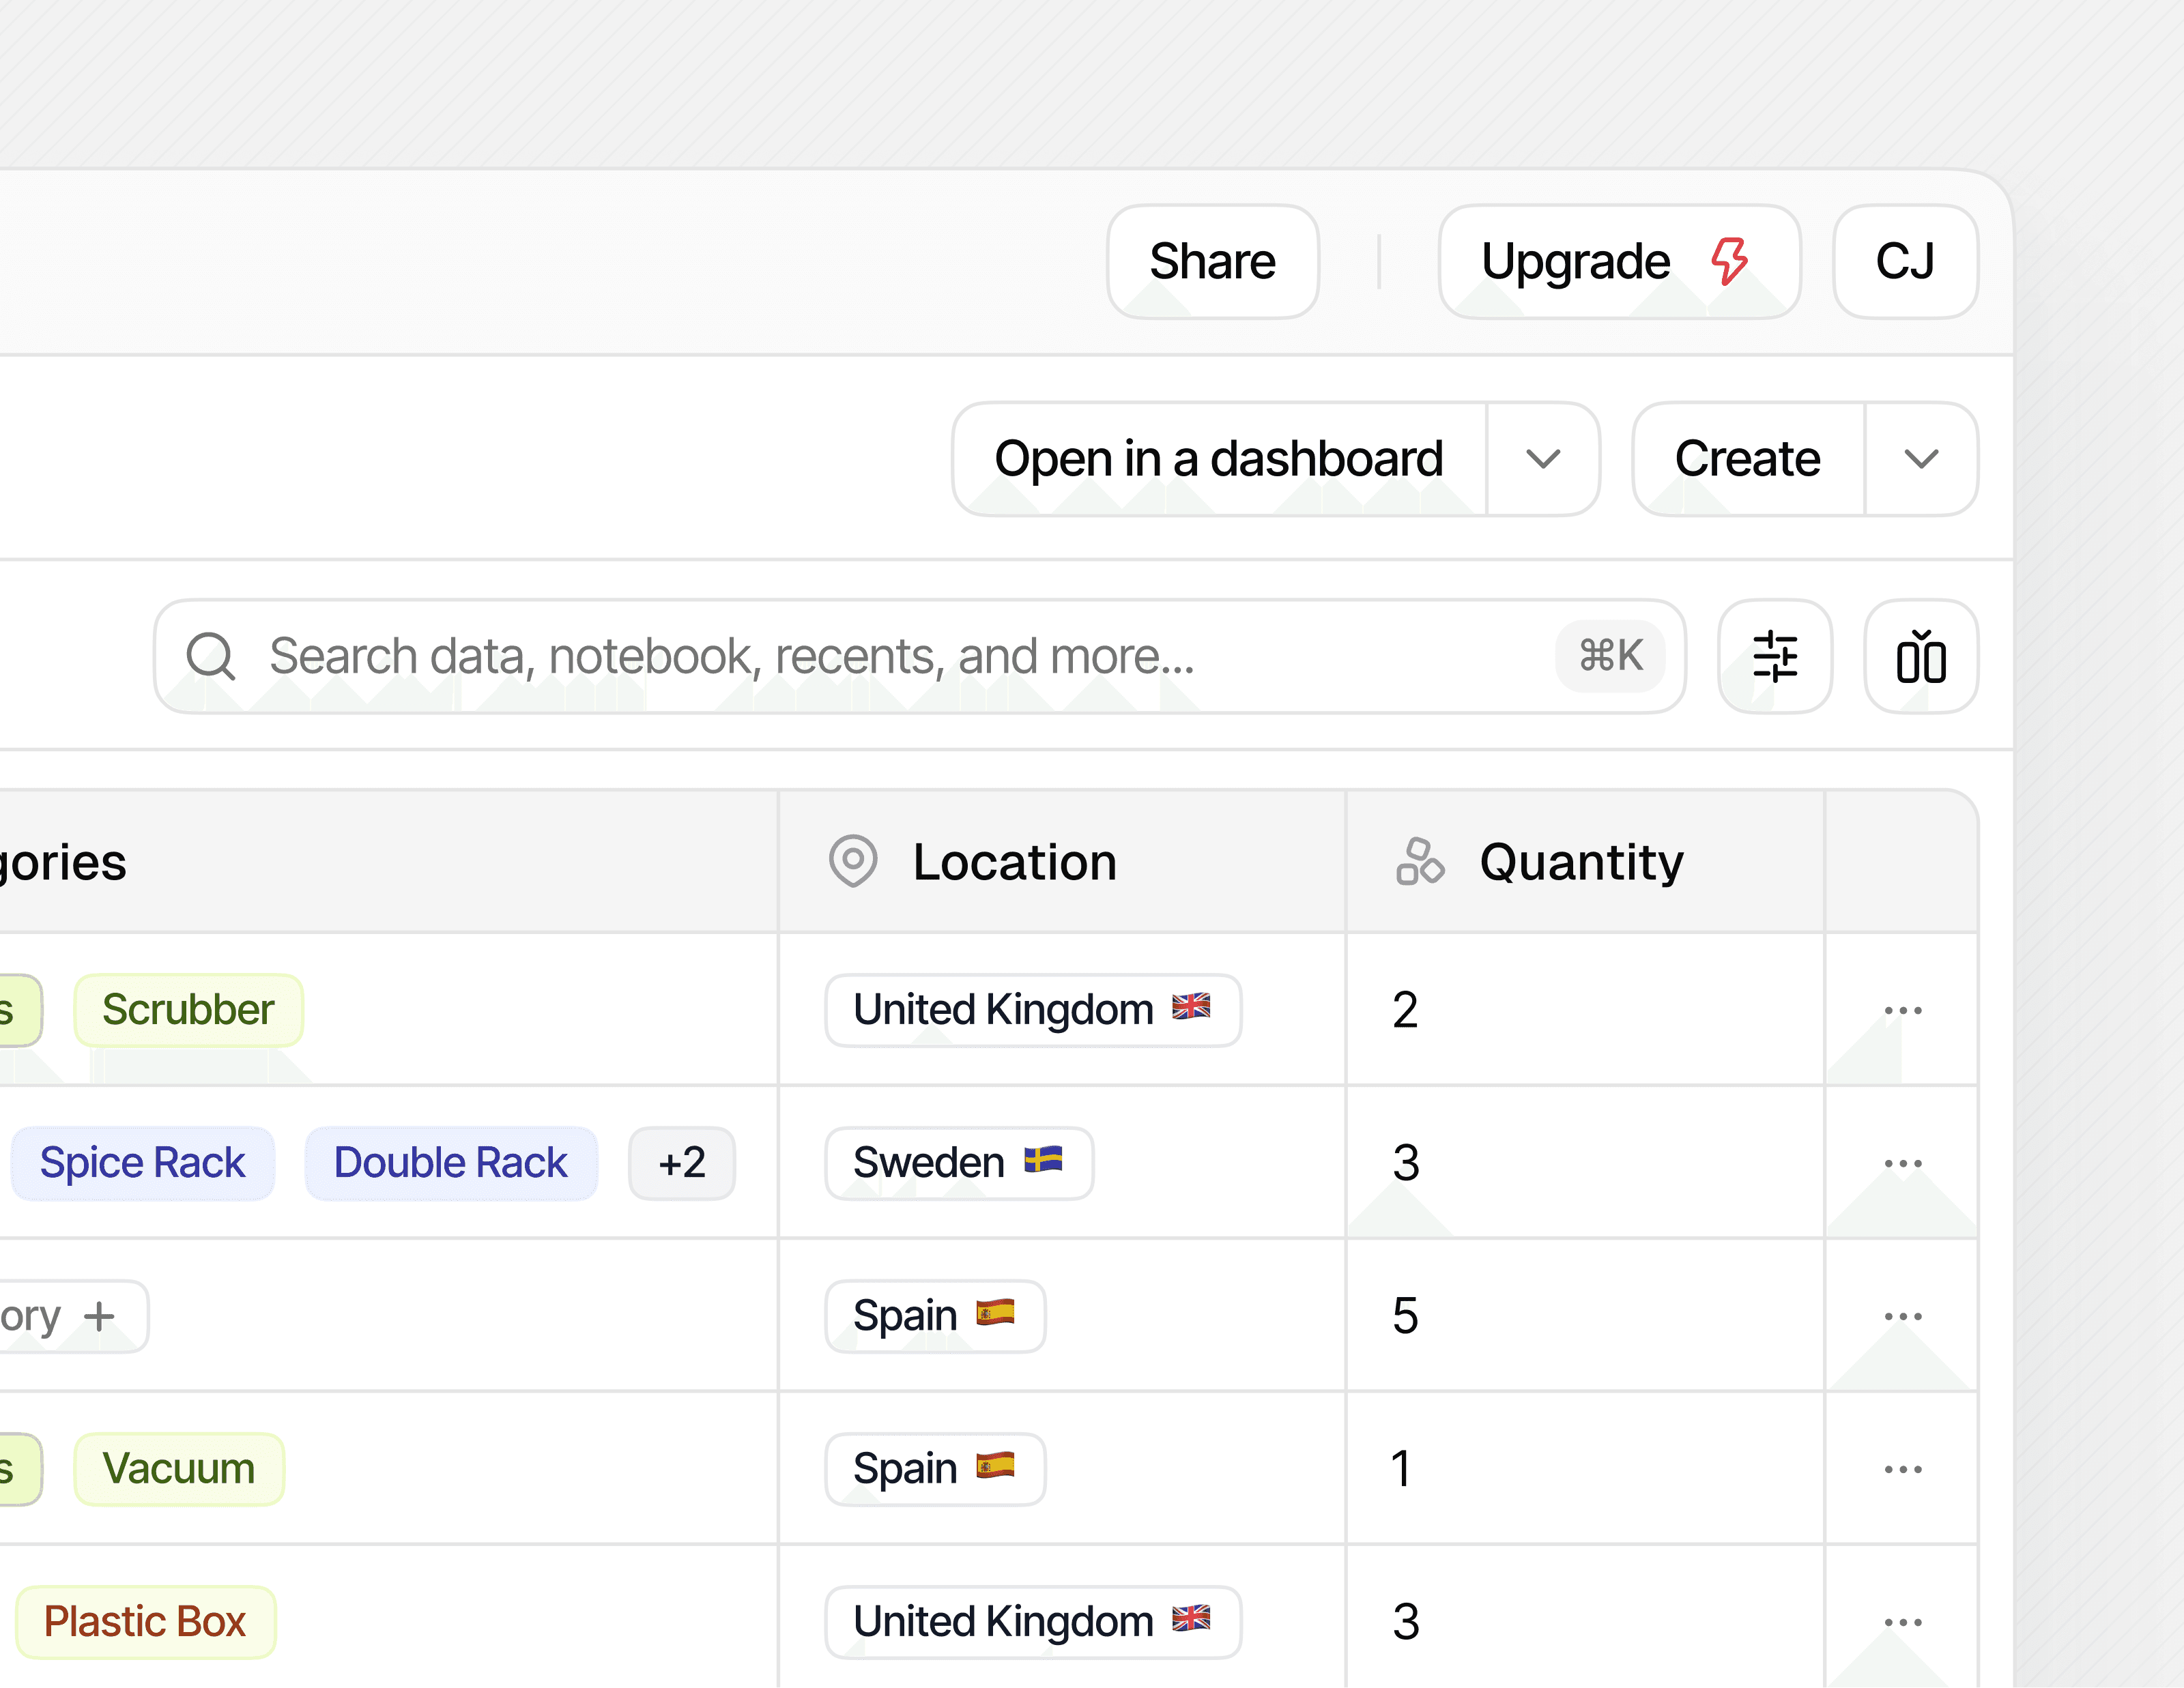Click the search magnifier icon

tap(211, 656)
